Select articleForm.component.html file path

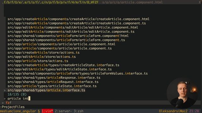tap(68, 36)
